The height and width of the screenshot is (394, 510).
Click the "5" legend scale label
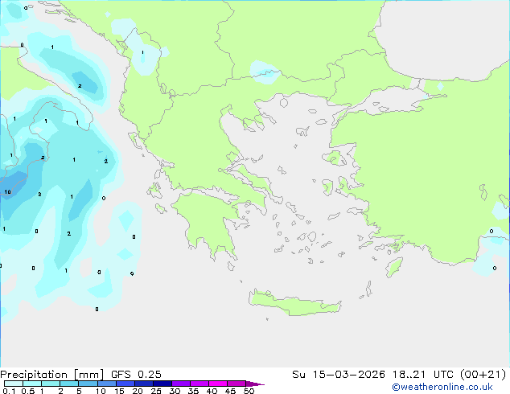[79, 391]
